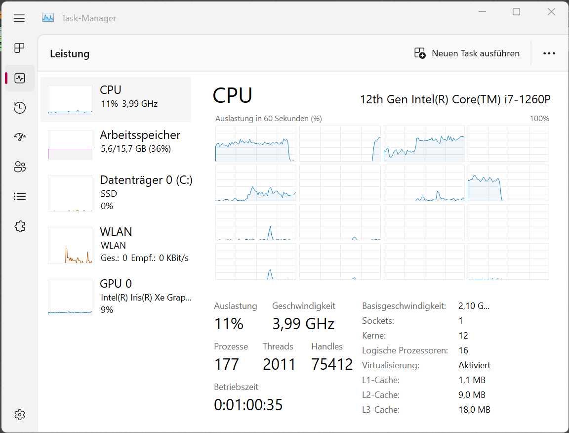
Task: Switch to the Benutzer tab
Action: (x=19, y=167)
